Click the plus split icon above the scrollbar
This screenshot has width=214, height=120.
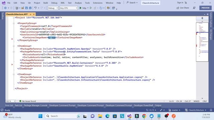tap(202, 18)
